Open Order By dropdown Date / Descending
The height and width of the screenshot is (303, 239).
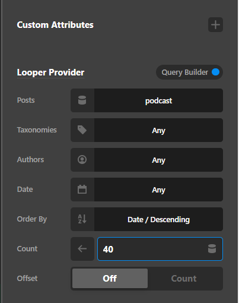158,219
